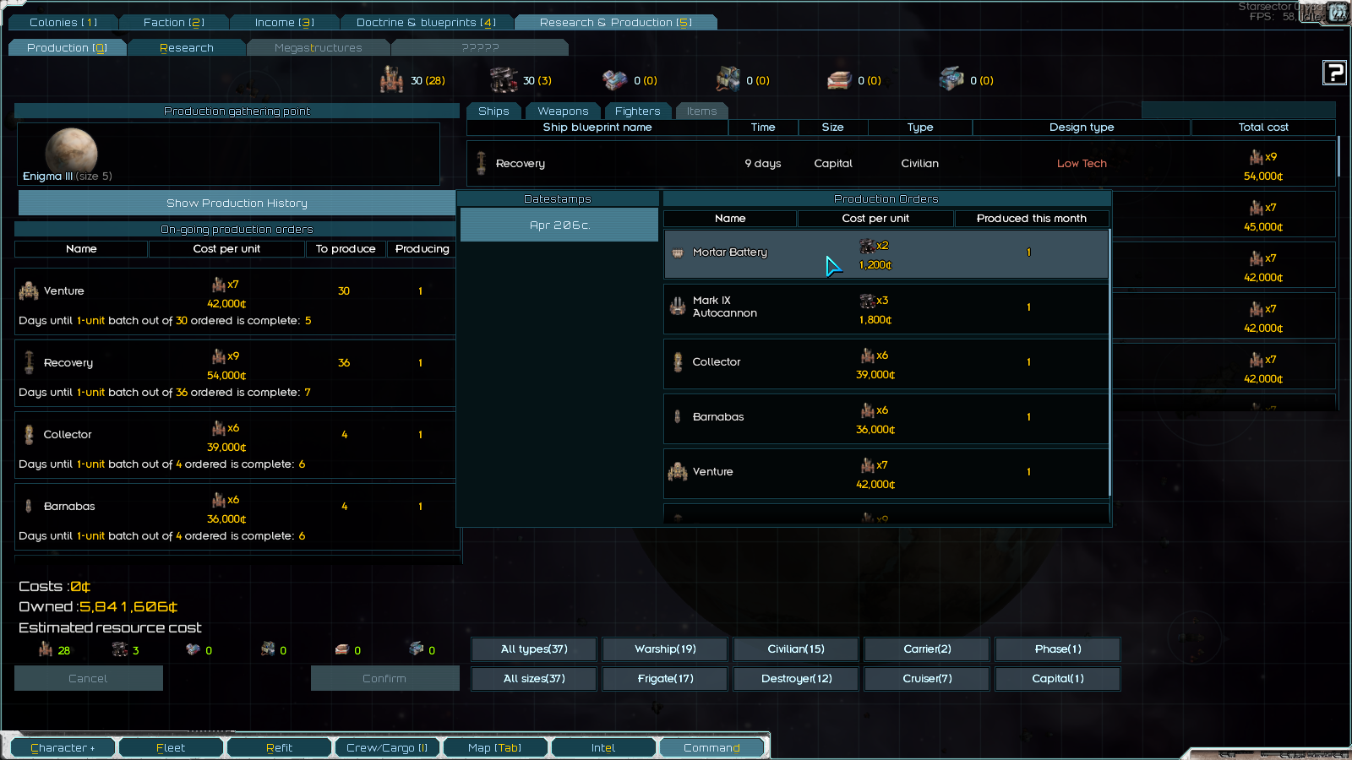Select the Apr 206c datestamp entry
Screen dimensions: 1352x760
point(559,225)
